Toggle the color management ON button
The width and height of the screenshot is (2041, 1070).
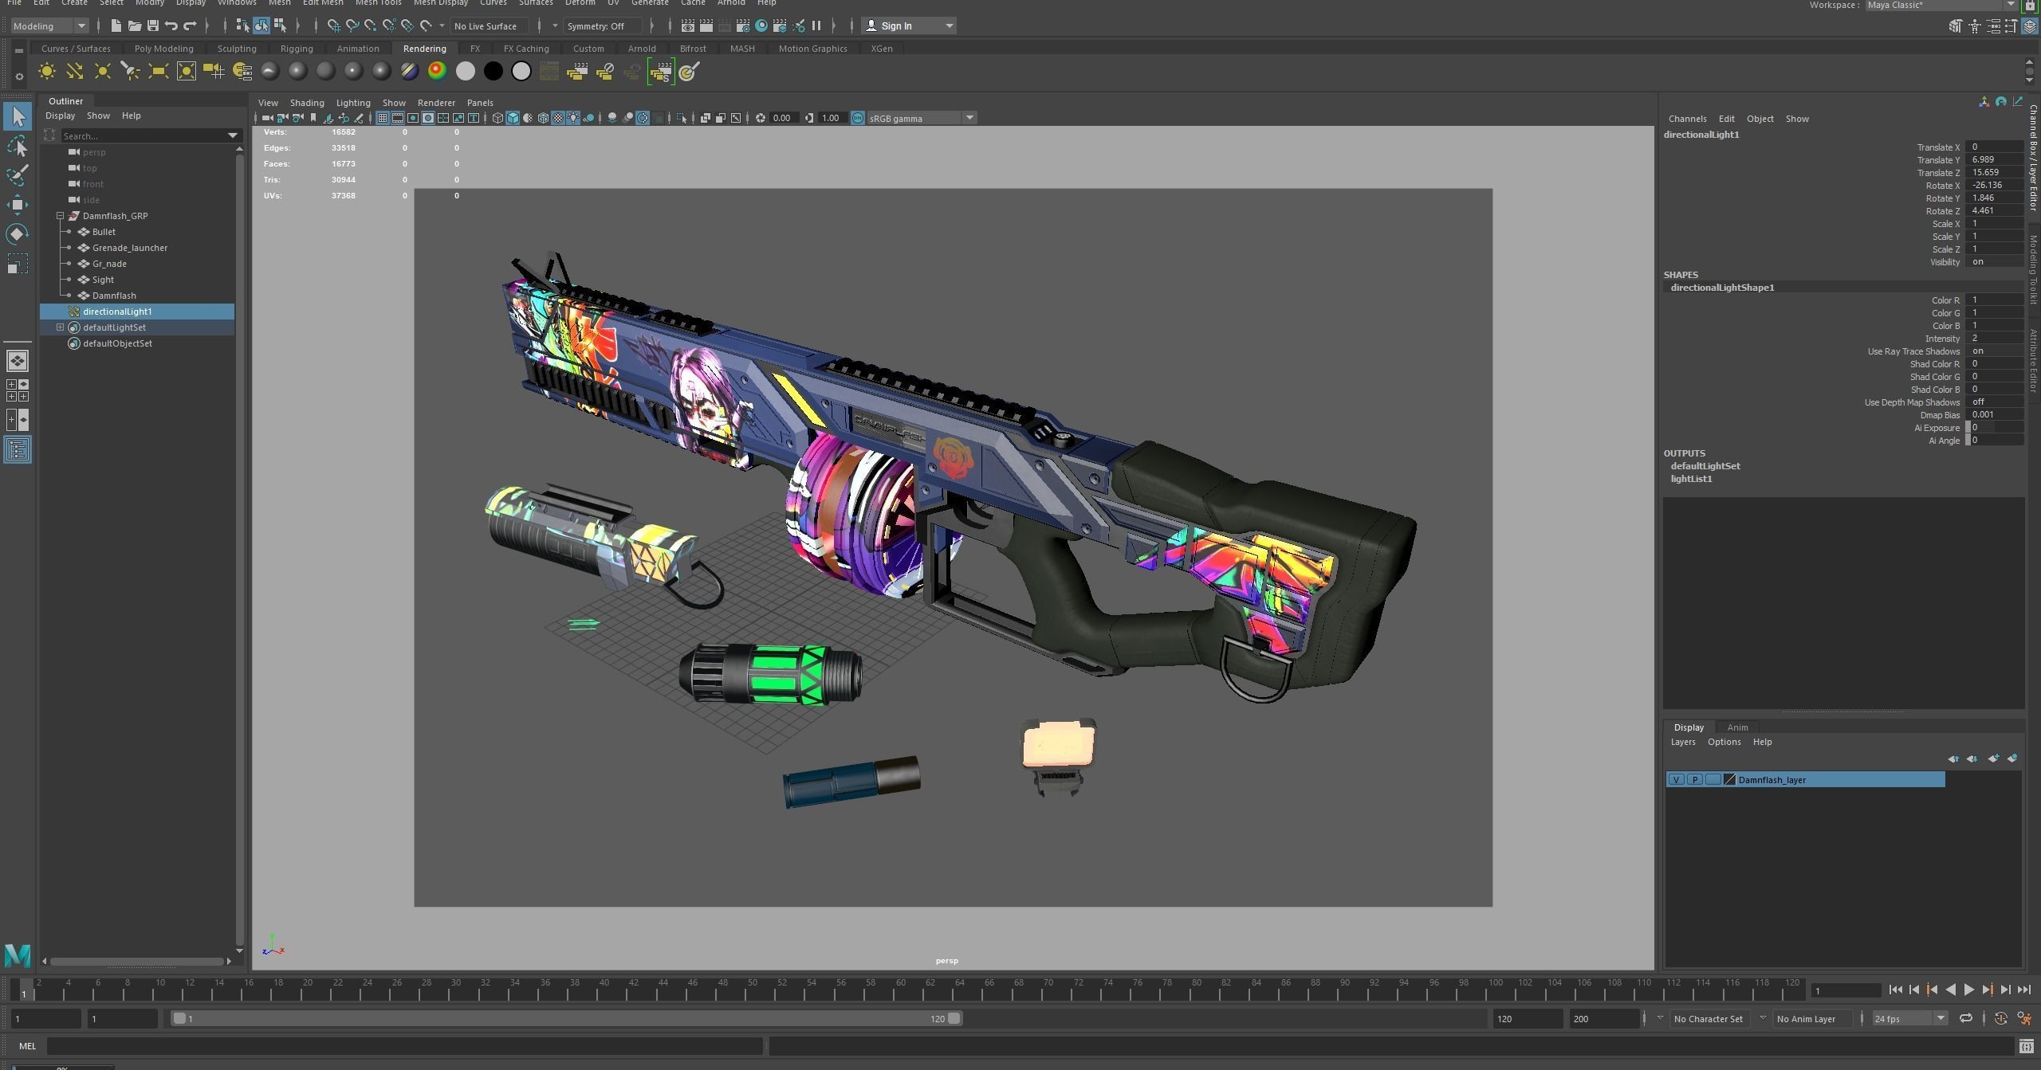pyautogui.click(x=858, y=118)
